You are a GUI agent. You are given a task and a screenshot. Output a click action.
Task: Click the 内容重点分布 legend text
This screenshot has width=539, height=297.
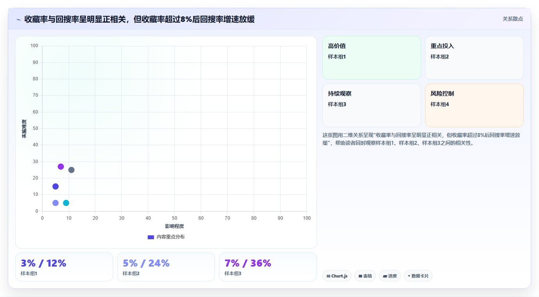click(171, 237)
